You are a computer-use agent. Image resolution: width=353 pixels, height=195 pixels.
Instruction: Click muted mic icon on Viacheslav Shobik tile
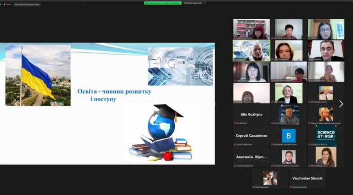point(291,187)
